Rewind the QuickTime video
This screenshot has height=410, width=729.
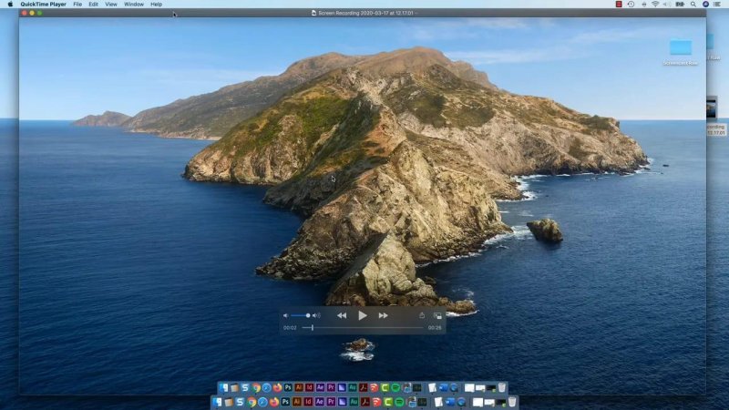coord(342,315)
